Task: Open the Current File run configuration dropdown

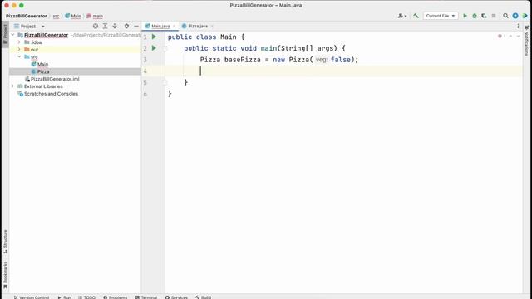Action: click(441, 16)
